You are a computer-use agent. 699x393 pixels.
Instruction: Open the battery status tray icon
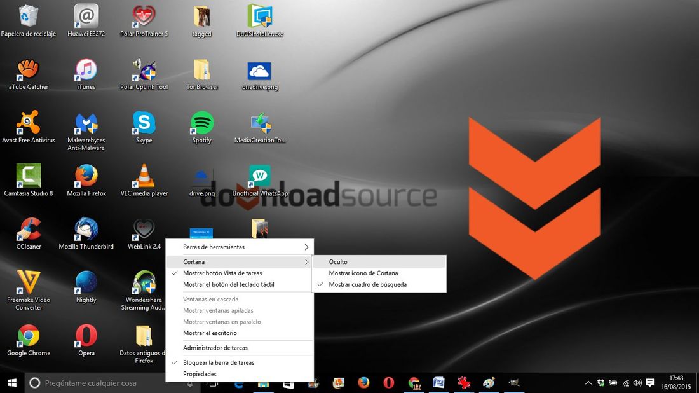[613, 383]
